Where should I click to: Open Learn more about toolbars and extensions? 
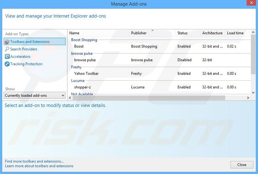(39, 166)
